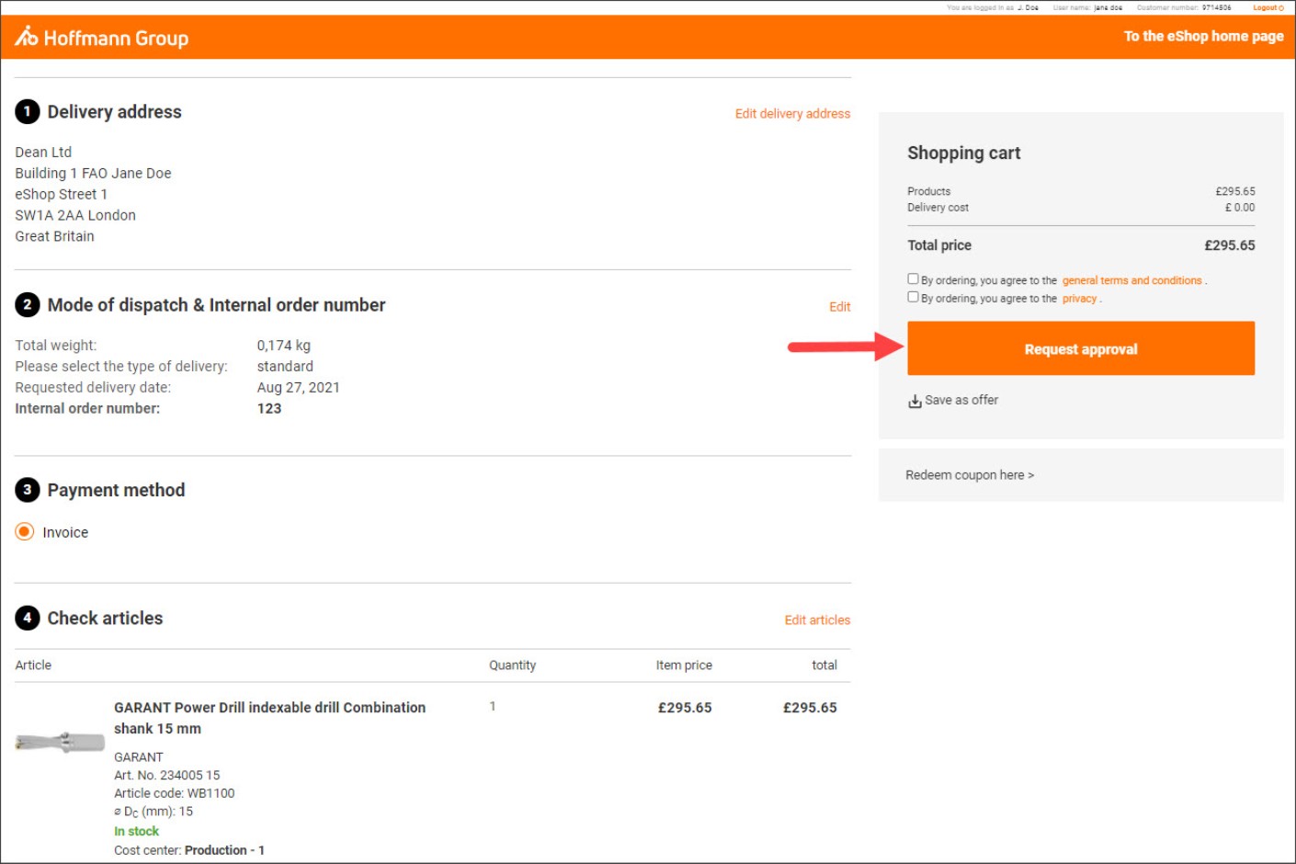Click the Hoffmann Group logo
The image size is (1296, 864).
pyautogui.click(x=101, y=38)
